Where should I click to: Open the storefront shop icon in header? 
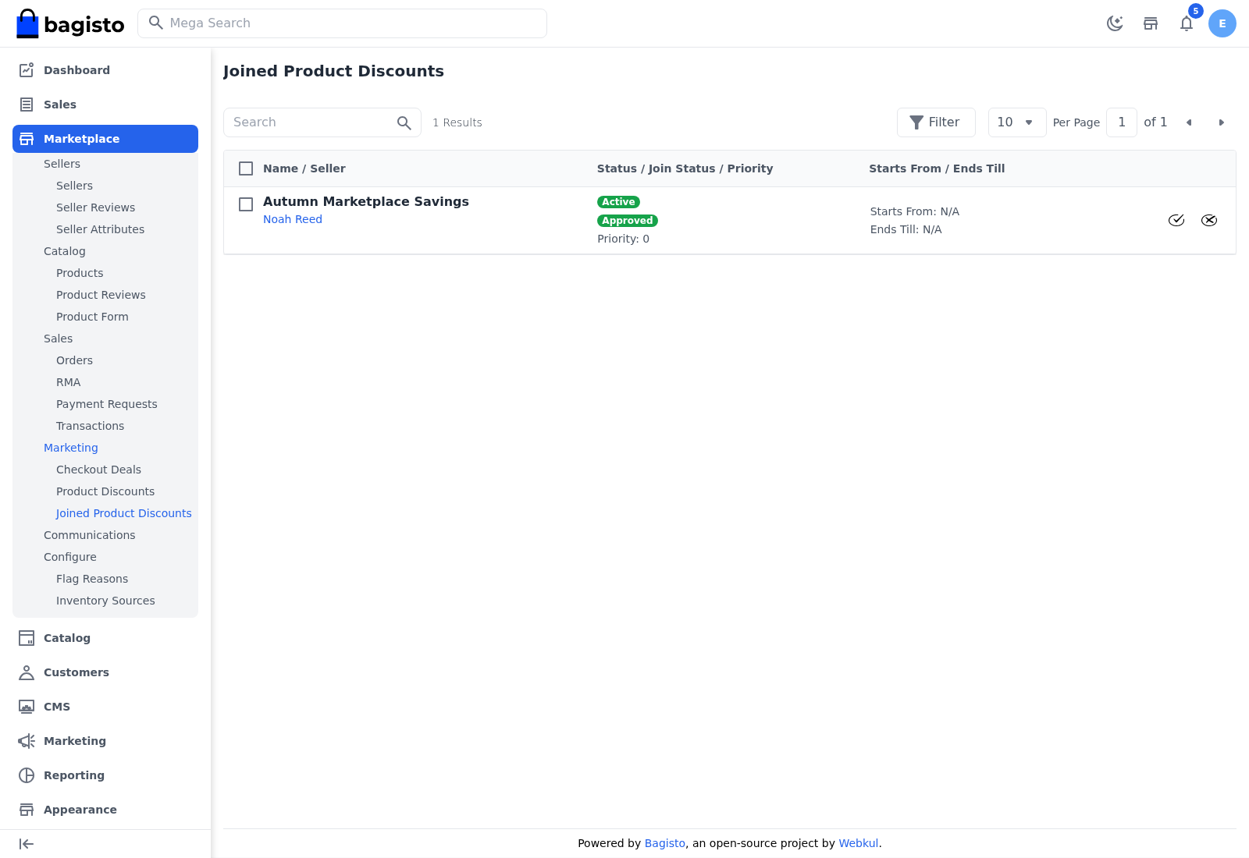[x=1151, y=23]
